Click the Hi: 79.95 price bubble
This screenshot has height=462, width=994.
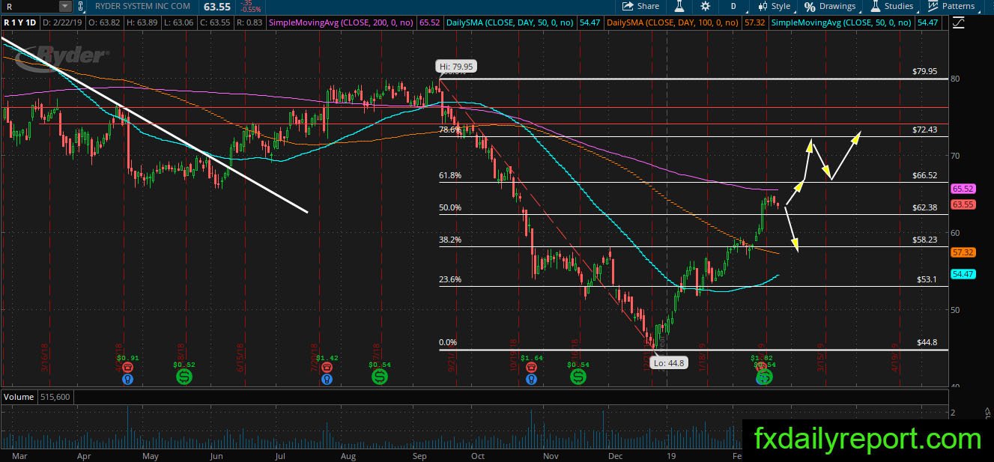455,65
